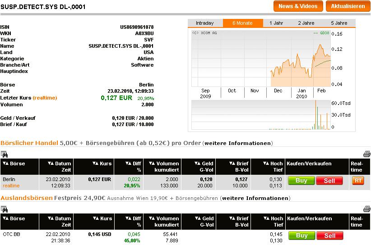Click WKN value A0X9BU
The width and height of the screenshot is (371, 245).
[144, 33]
